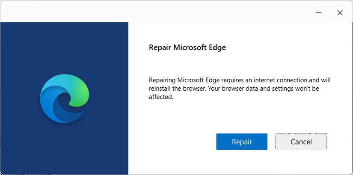Click the "Repair Microsoft Edge" heading
Viewport: 353px width, 175px height.
click(187, 47)
